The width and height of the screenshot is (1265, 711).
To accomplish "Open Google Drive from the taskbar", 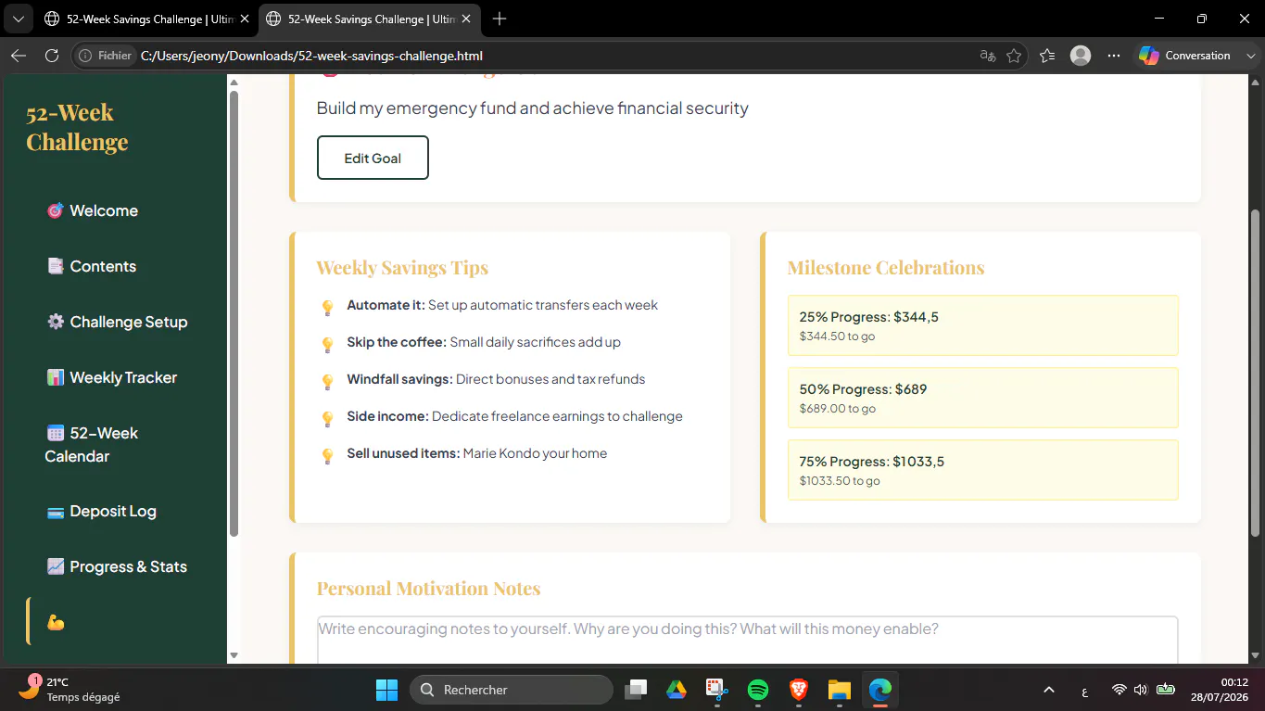I will pyautogui.click(x=676, y=690).
